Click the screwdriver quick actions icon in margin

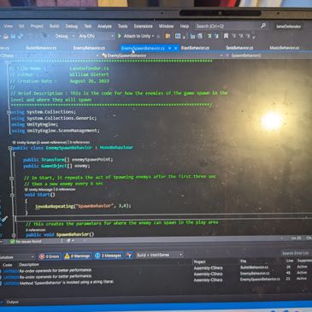coord(4,220)
